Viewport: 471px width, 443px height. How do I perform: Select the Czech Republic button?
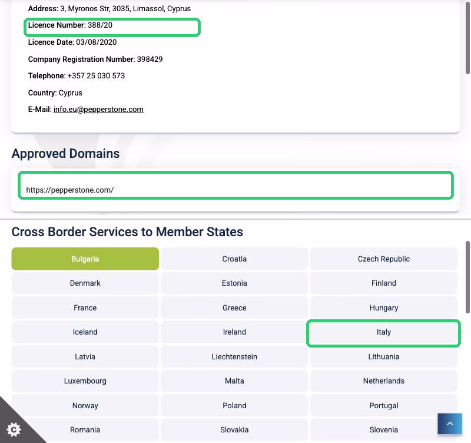point(384,259)
